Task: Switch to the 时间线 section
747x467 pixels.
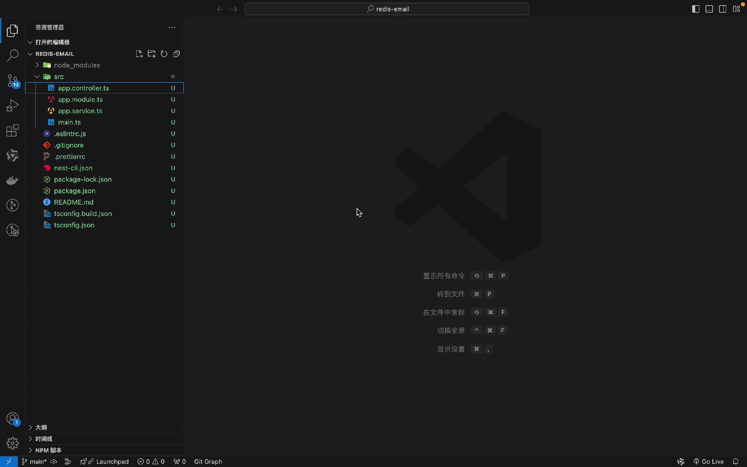Action: click(x=44, y=438)
